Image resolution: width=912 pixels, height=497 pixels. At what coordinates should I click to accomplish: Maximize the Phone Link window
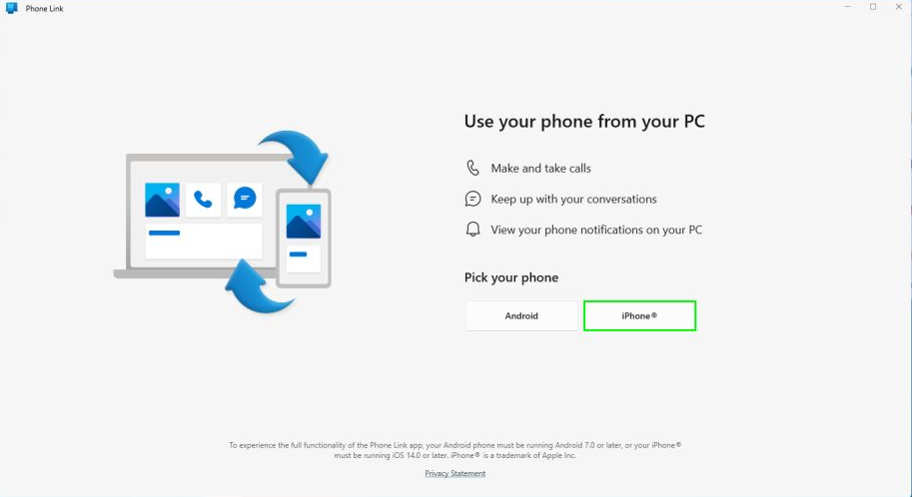tap(873, 7)
